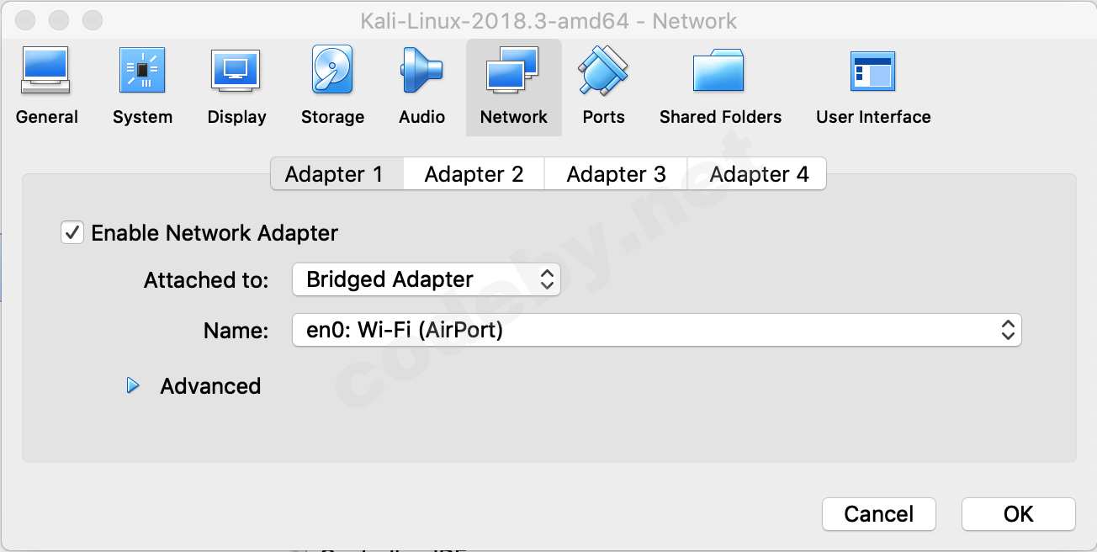The image size is (1097, 552).
Task: Open the General settings icon
Action: point(45,72)
